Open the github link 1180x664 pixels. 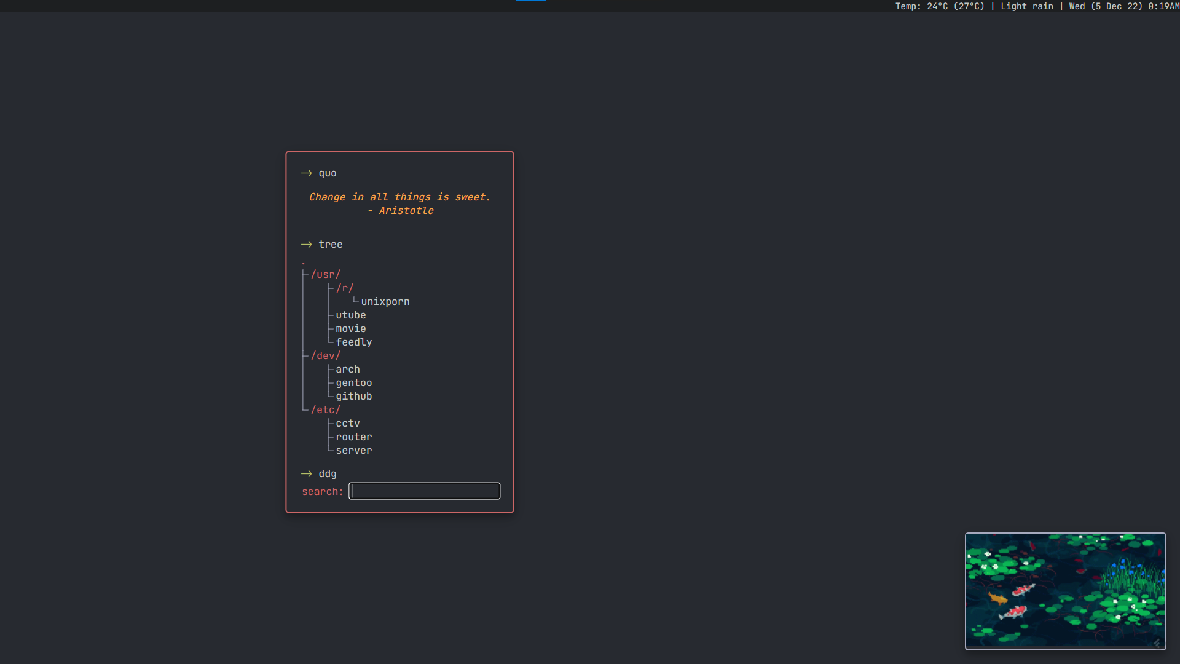[x=353, y=396]
